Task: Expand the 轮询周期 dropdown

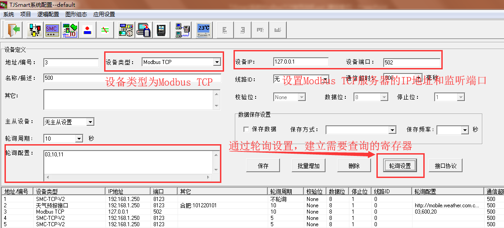Action: (79, 138)
